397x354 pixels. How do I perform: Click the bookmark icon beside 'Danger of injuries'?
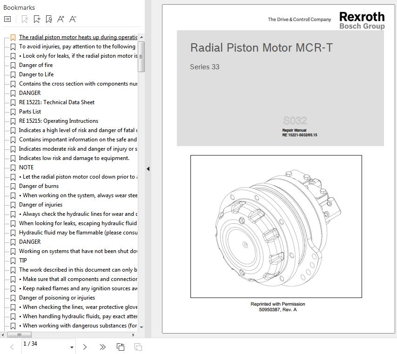[x=13, y=205]
